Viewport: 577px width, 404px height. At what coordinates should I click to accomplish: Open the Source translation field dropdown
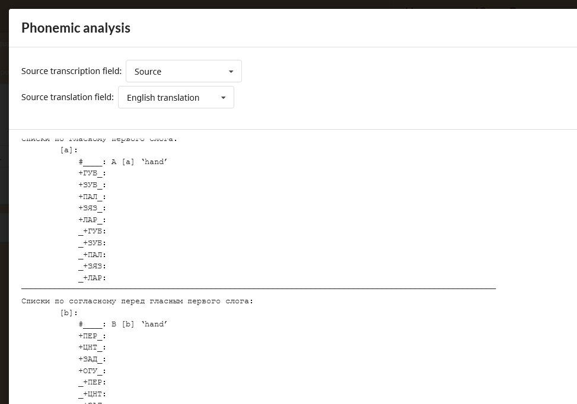pos(176,97)
